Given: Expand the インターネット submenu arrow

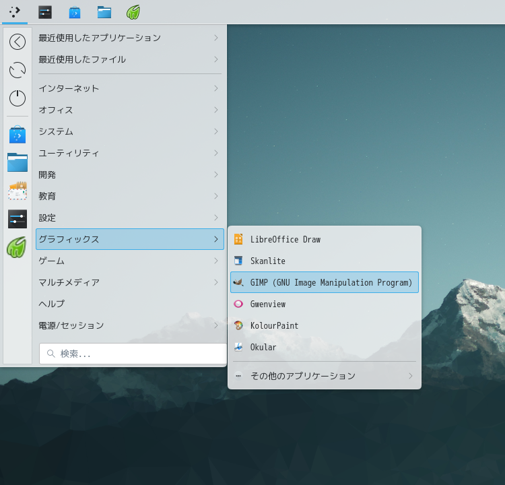Looking at the screenshot, I should tap(216, 88).
